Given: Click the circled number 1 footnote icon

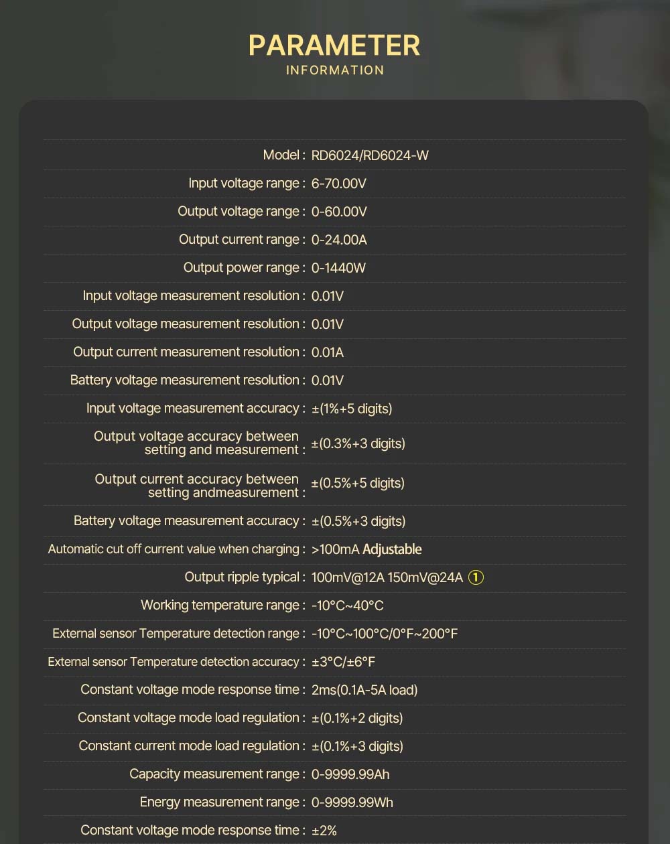Looking at the screenshot, I should coord(476,577).
